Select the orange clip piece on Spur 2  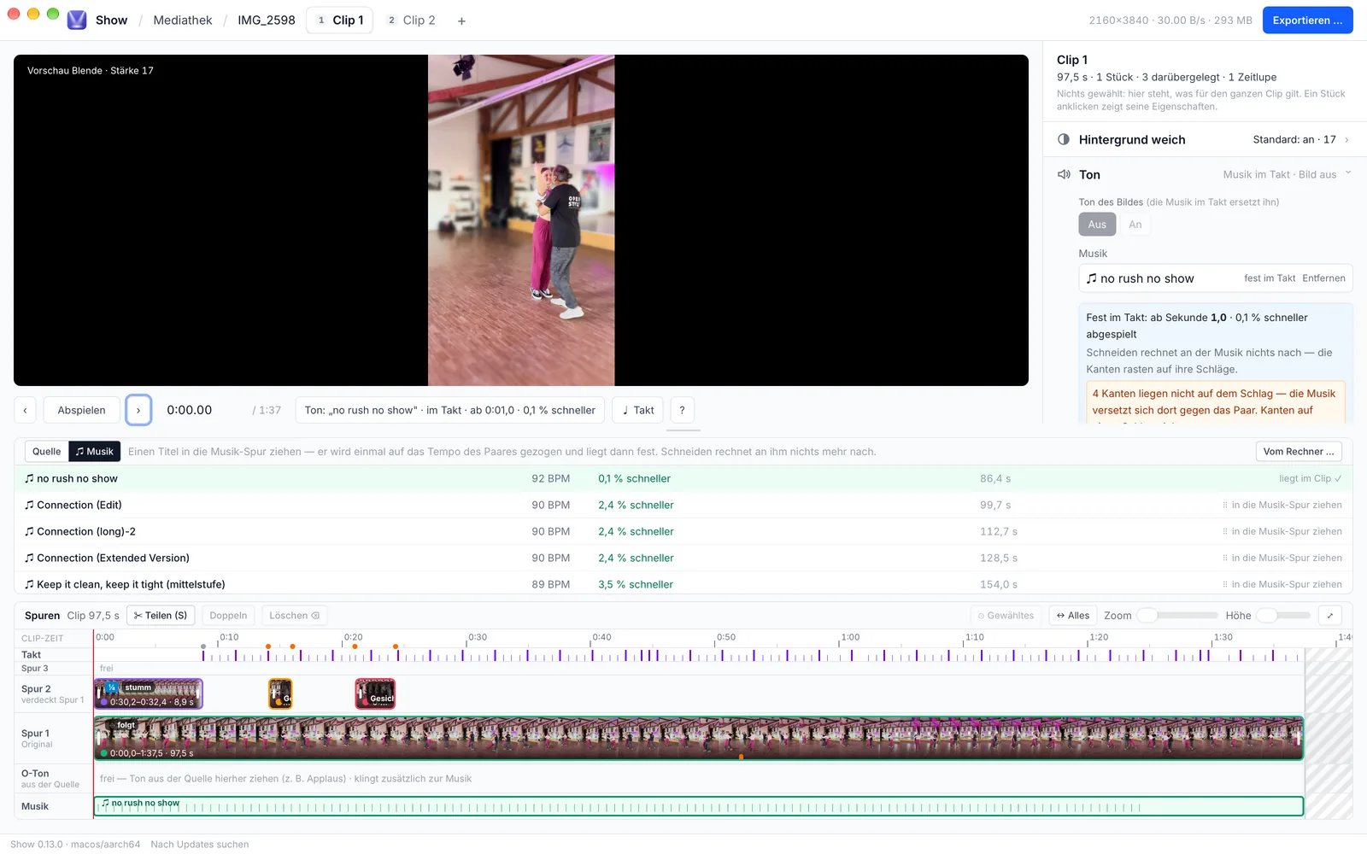(280, 693)
